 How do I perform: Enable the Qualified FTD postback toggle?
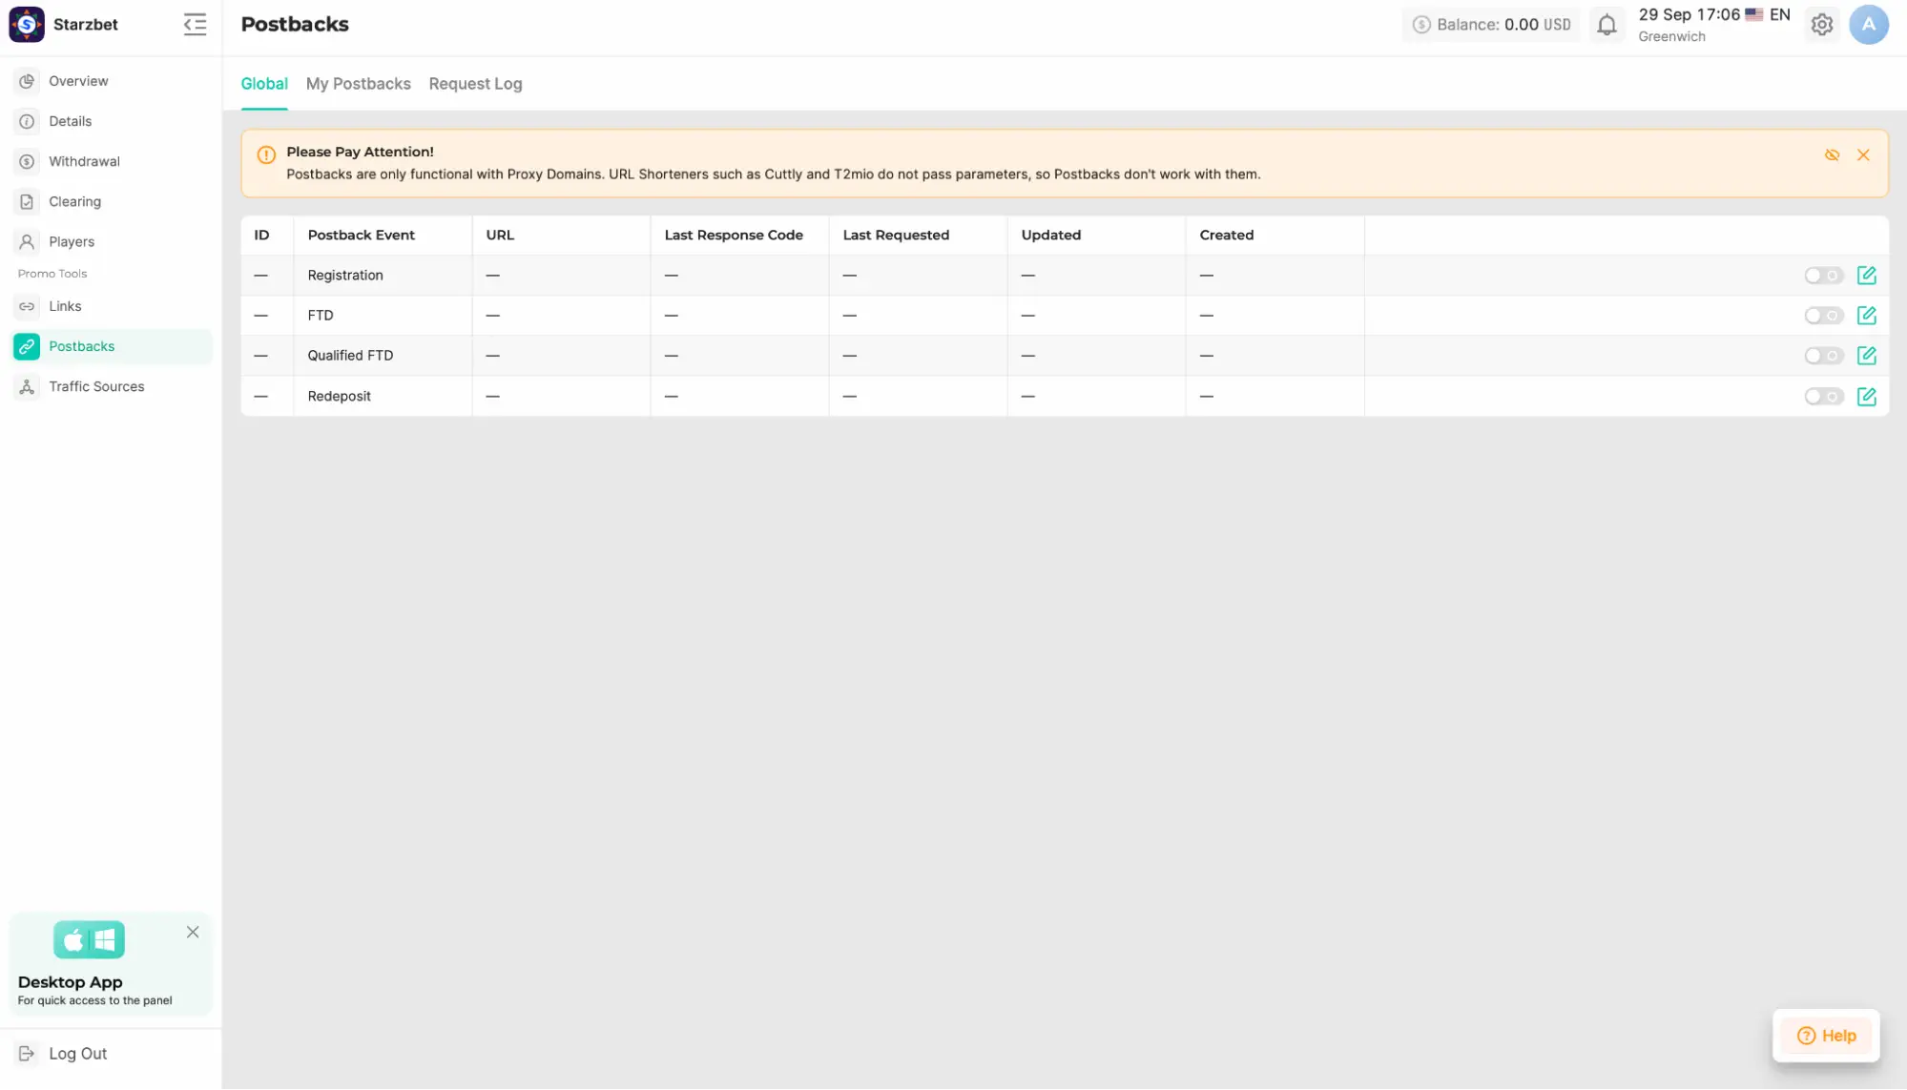click(x=1823, y=356)
